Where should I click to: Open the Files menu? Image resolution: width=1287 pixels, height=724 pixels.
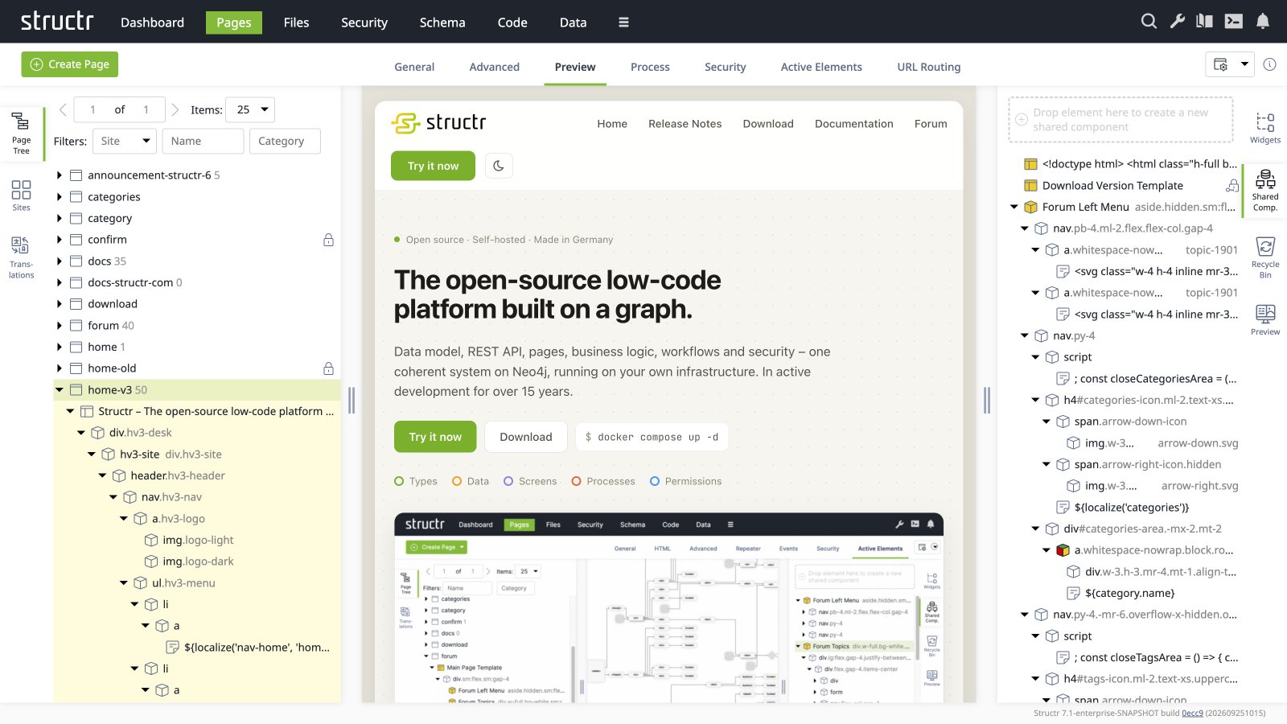click(x=296, y=23)
